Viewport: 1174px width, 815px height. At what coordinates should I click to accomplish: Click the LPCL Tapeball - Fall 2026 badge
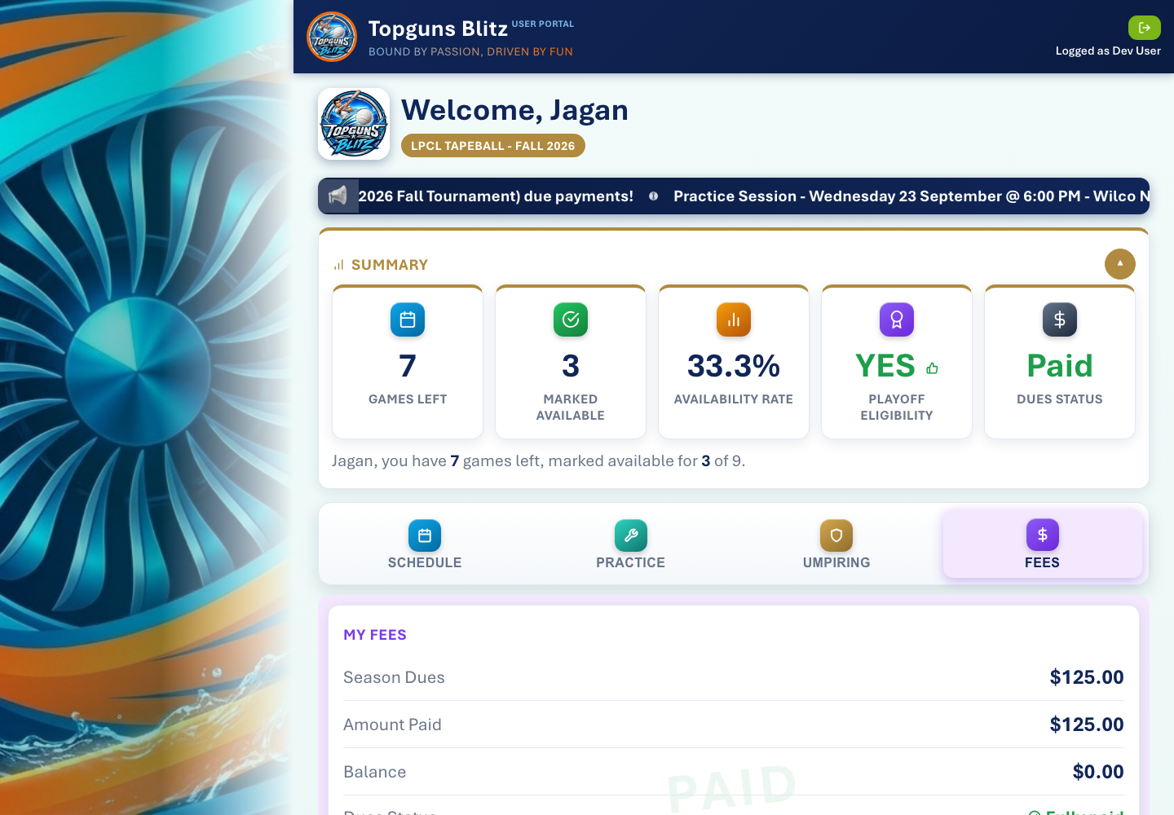pyautogui.click(x=493, y=146)
